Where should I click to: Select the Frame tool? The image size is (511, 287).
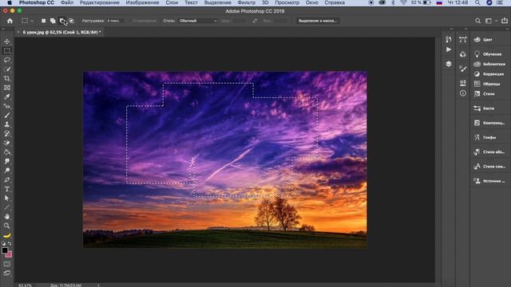click(x=7, y=88)
